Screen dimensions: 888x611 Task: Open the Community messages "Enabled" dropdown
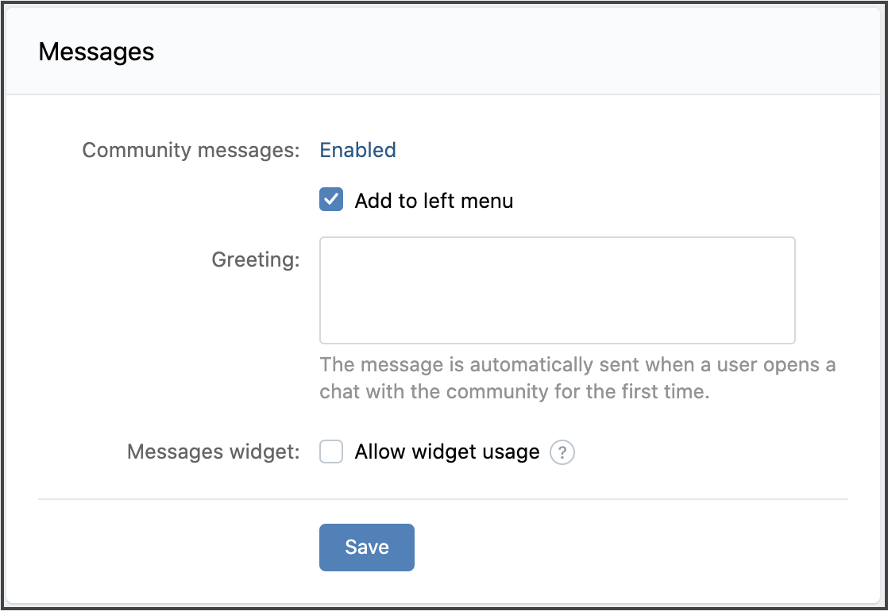click(x=357, y=150)
